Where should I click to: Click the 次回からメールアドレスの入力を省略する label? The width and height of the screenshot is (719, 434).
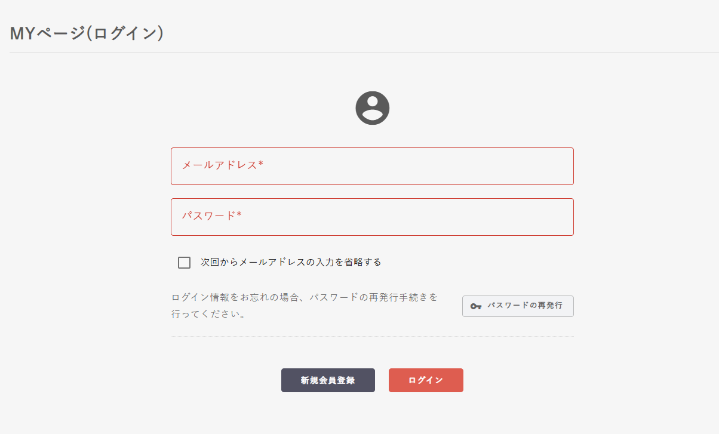[291, 262]
